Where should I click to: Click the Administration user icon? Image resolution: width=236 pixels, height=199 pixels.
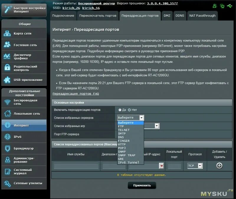click(8, 160)
